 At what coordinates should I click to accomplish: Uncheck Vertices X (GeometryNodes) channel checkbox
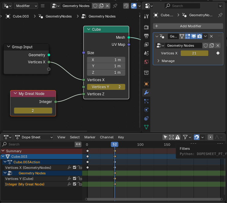(75, 167)
